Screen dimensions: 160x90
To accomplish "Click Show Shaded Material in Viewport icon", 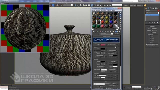I will 113,32.
